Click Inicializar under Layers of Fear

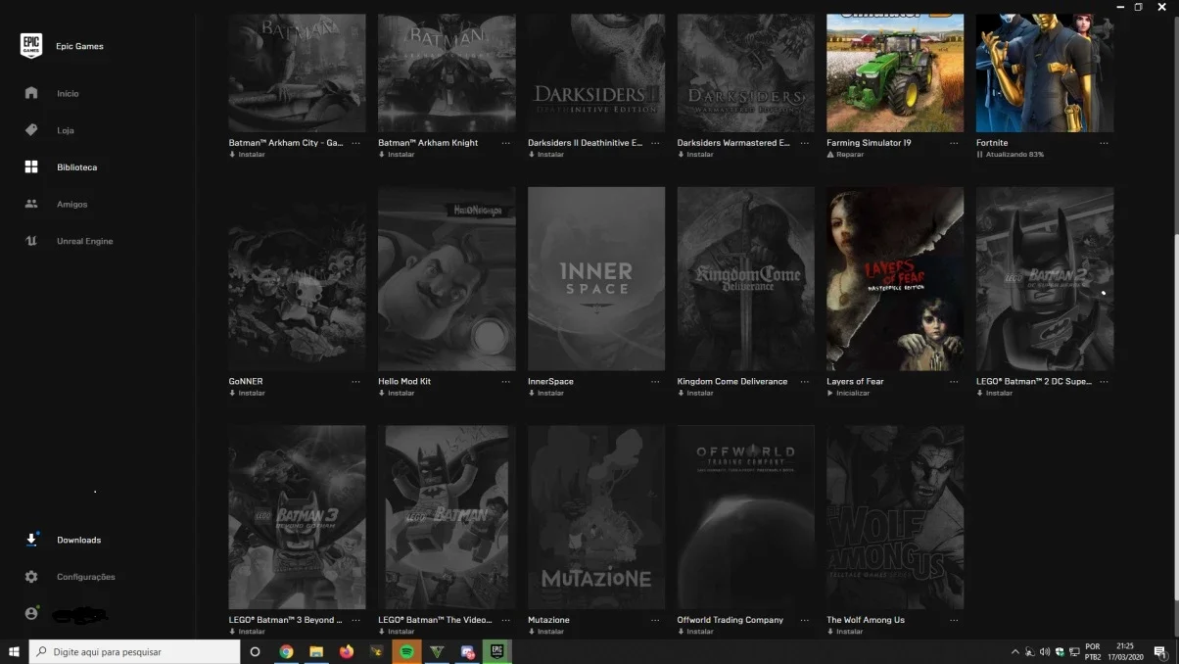pos(852,393)
